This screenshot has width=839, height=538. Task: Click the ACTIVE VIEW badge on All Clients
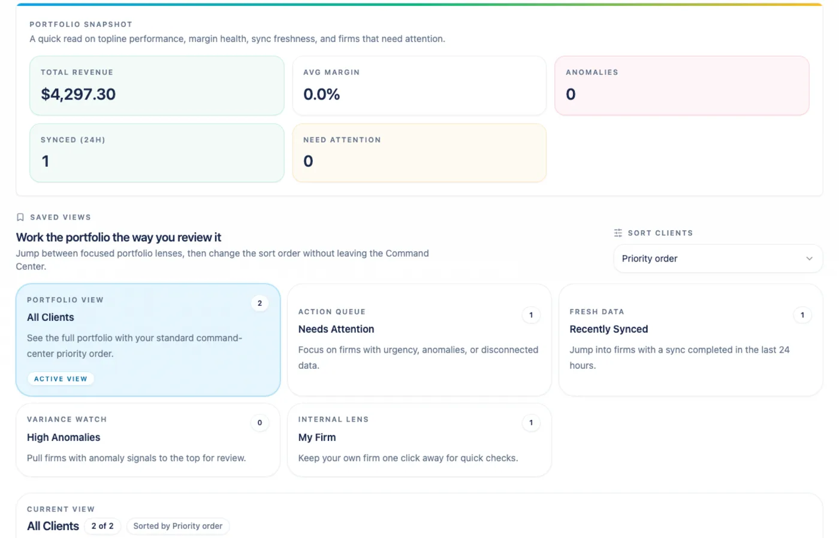61,378
